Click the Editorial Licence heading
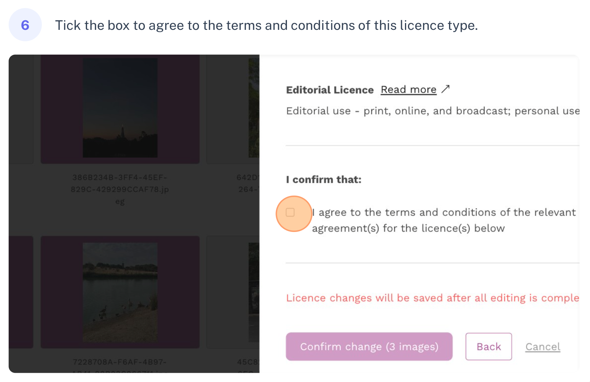The width and height of the screenshot is (590, 382). 329,90
